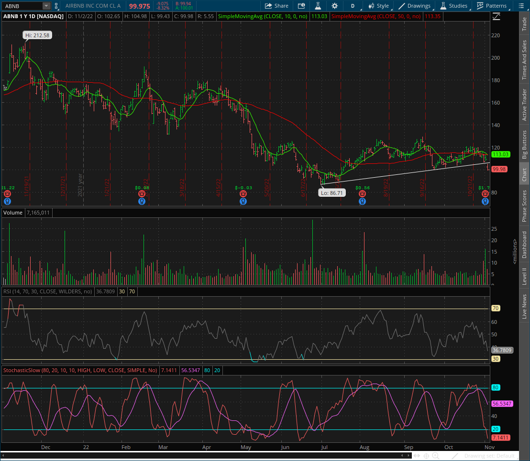Screen dimensions: 530x461
Task: Open the Dashboard side tab
Action: 524,245
